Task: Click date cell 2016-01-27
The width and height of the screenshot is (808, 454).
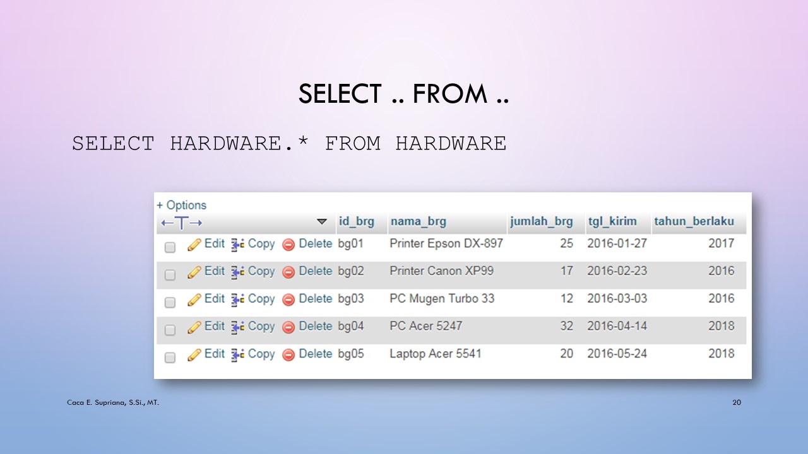Action: (617, 243)
